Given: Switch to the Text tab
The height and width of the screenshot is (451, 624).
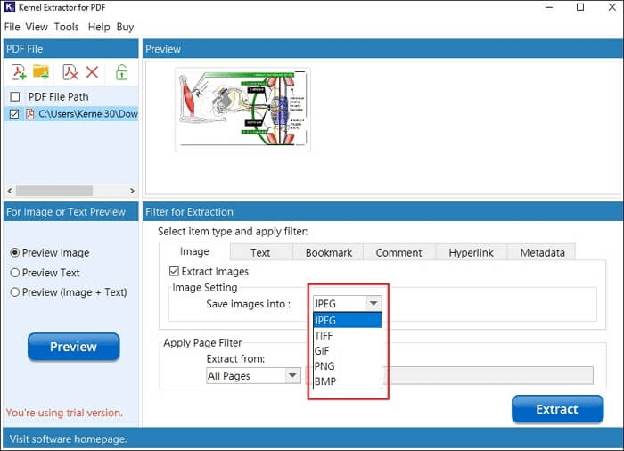Looking at the screenshot, I should (260, 253).
